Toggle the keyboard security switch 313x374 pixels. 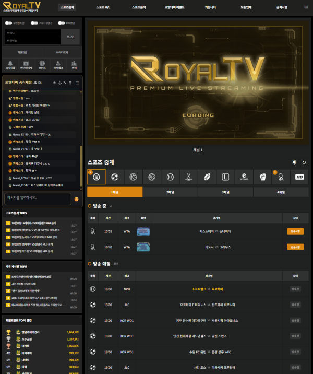coord(34,23)
